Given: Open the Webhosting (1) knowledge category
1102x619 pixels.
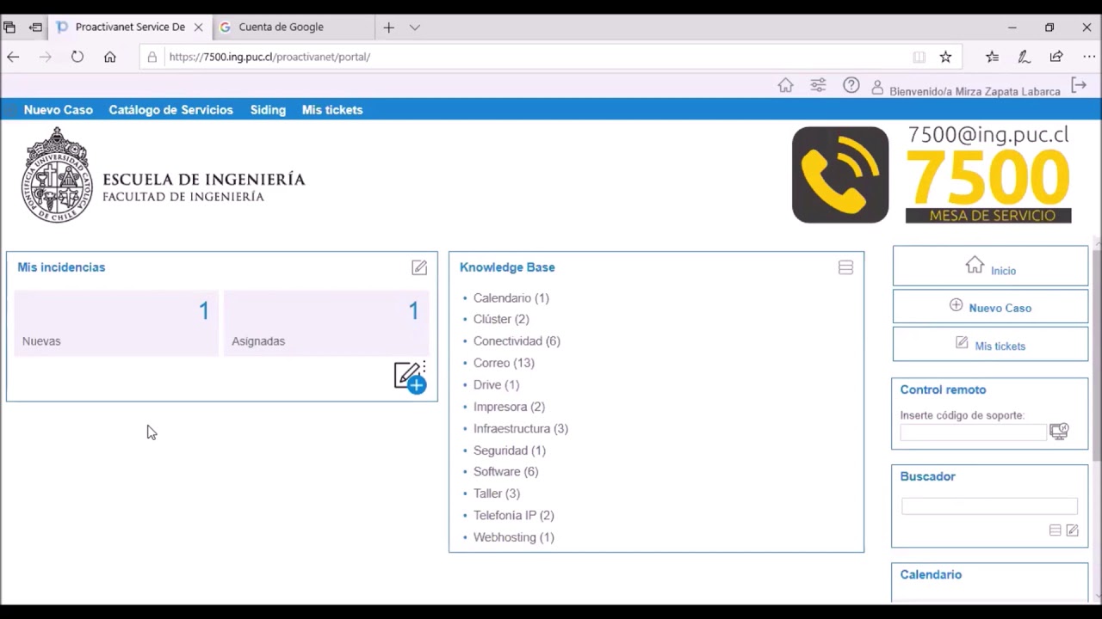Looking at the screenshot, I should tap(513, 537).
